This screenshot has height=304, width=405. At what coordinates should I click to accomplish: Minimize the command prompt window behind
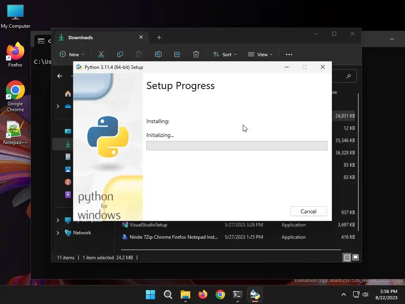pyautogui.click(x=392, y=39)
